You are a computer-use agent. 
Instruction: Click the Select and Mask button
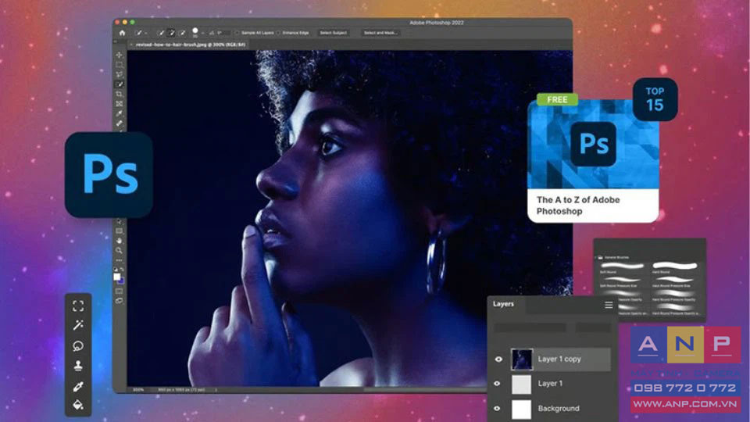pos(380,33)
